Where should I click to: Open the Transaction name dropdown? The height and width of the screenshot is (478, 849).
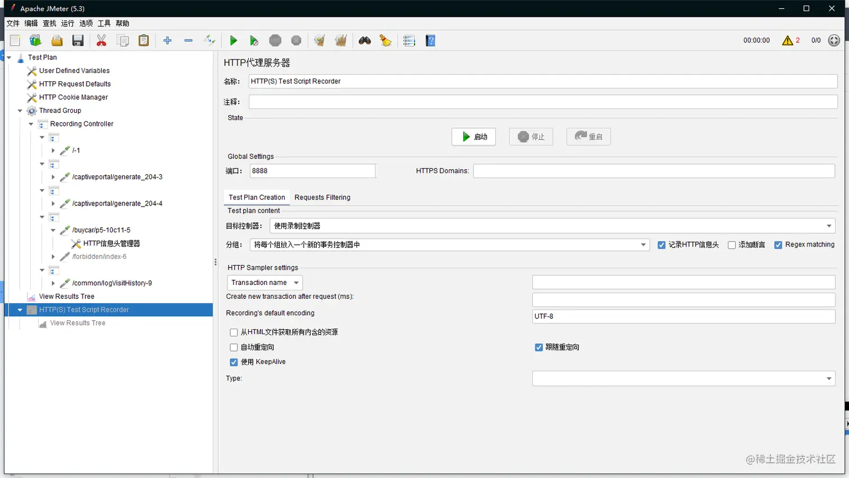click(x=265, y=283)
